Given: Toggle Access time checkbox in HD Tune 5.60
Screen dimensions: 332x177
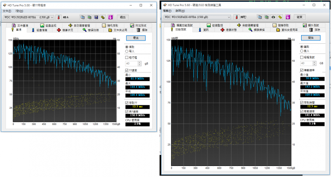Looking at the screenshot, I should 302,102.
